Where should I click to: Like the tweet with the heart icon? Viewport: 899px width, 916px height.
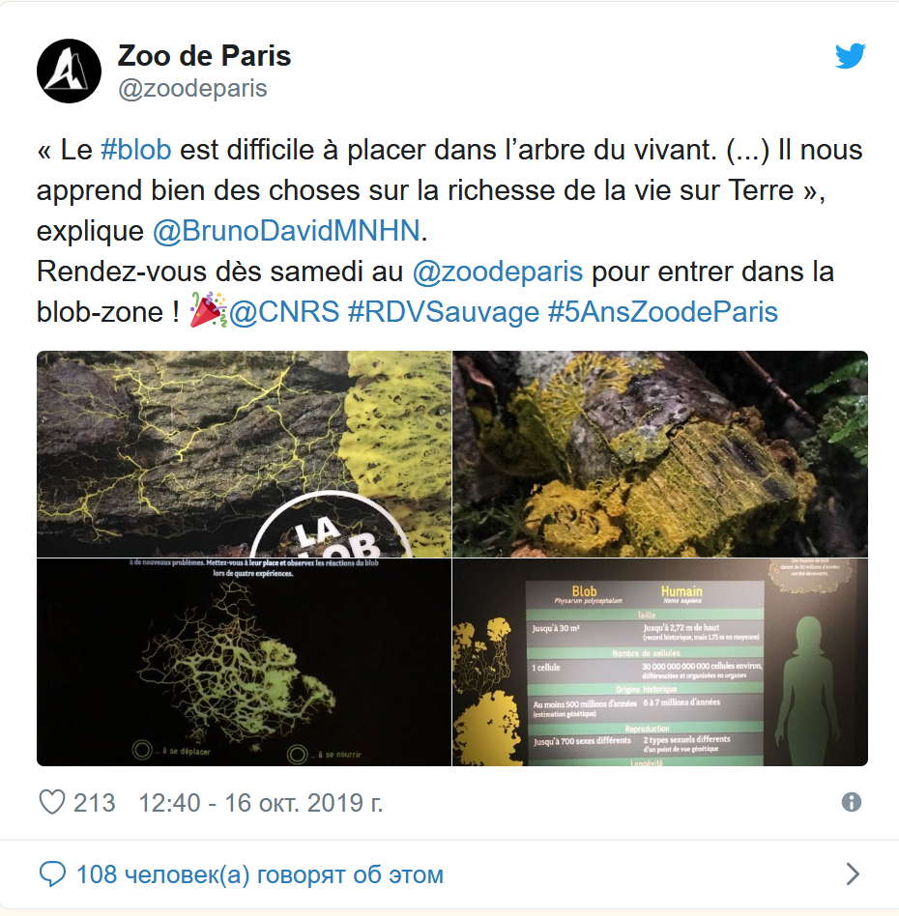(x=52, y=802)
